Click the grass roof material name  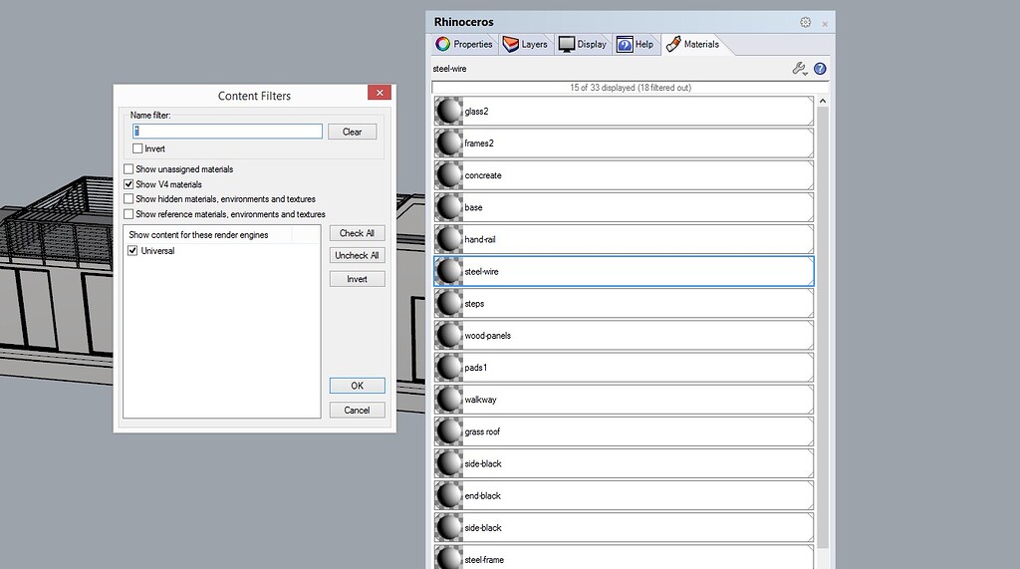tap(482, 431)
